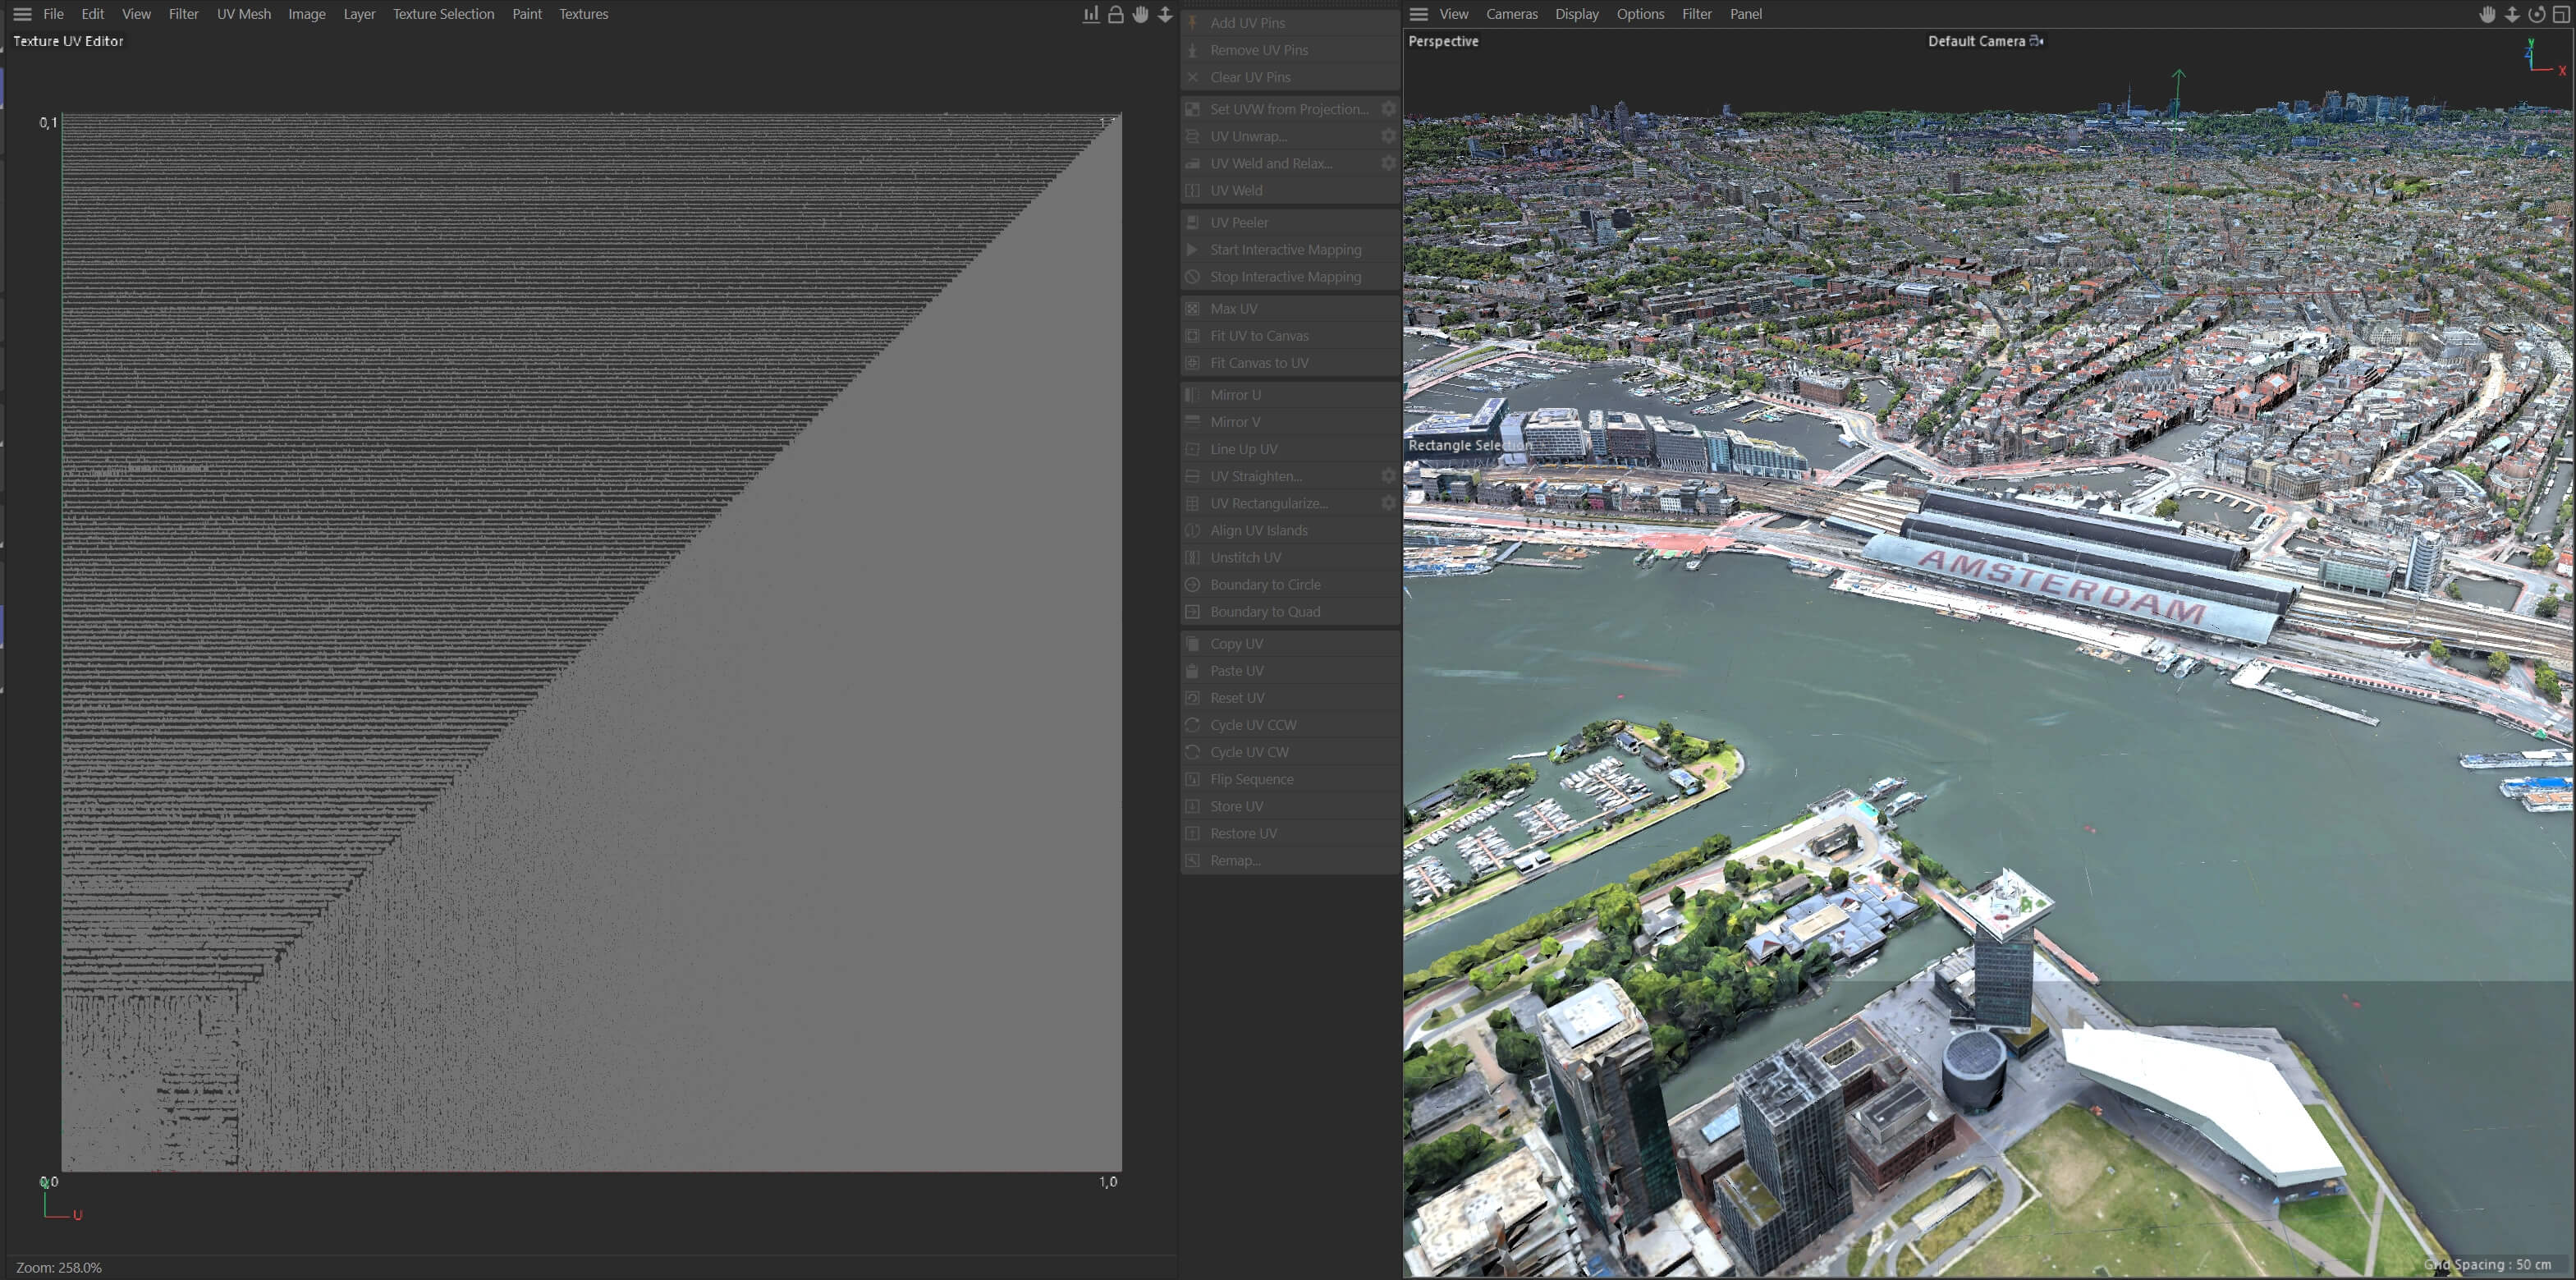Click Add UV Pins command
2576x1280 pixels.
1290,22
